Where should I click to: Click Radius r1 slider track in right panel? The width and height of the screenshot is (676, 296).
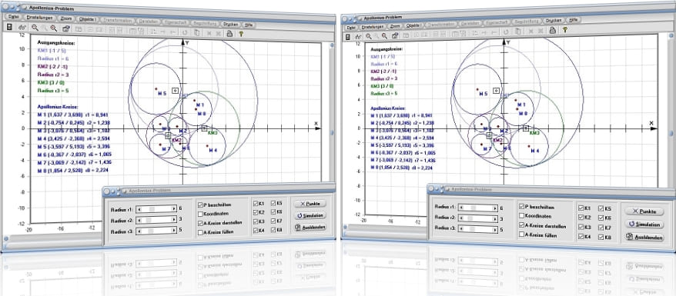[477, 208]
